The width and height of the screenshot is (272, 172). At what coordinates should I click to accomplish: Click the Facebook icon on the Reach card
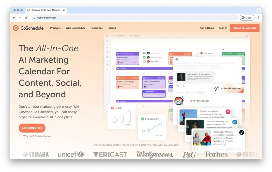point(112,108)
